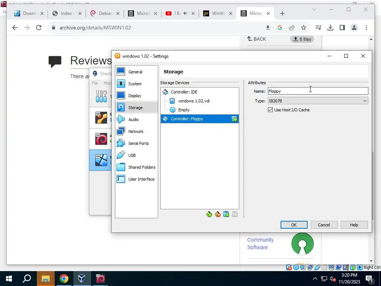Cancel the settings dialog
Image resolution: width=381 pixels, height=286 pixels.
[324, 225]
